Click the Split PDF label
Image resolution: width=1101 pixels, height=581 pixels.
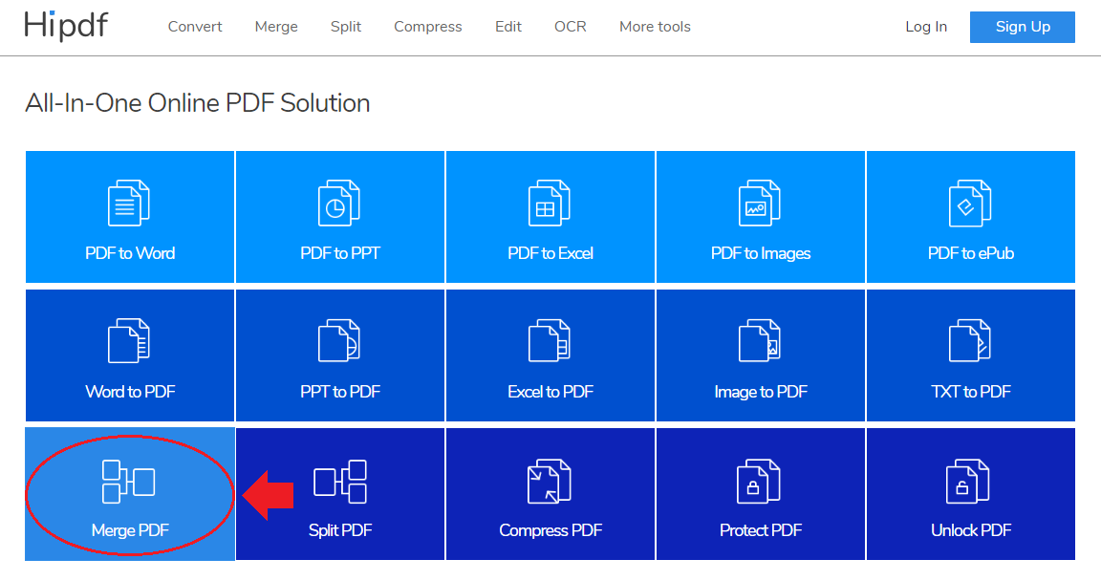340,530
